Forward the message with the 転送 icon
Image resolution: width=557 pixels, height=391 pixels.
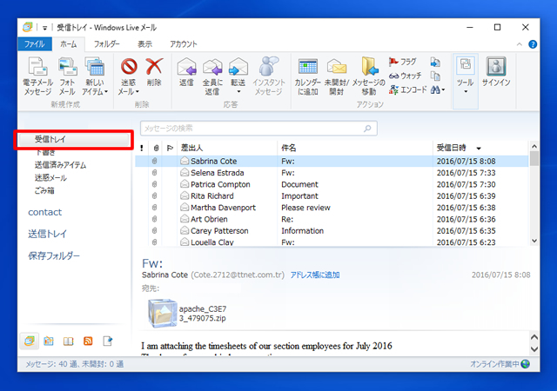click(x=238, y=67)
